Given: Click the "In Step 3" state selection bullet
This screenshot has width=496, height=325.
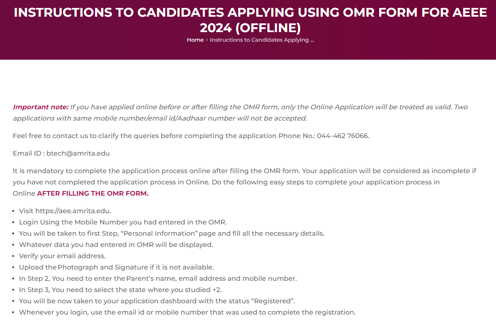Looking at the screenshot, I should coord(124,290).
